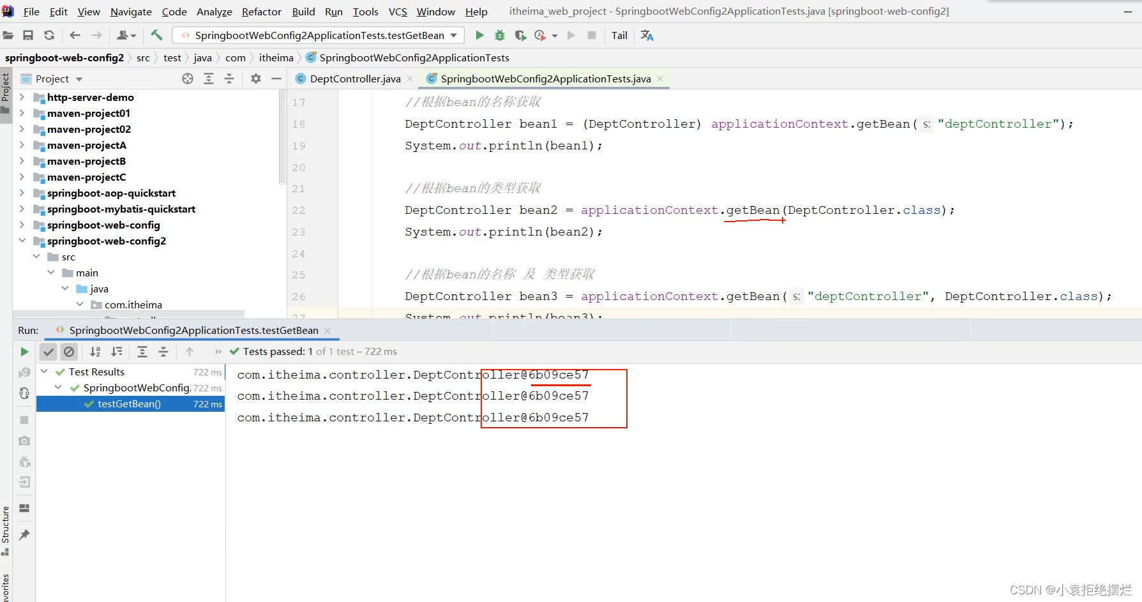Select springboot-mybatis-quickstart module
1142x602 pixels.
coord(121,209)
